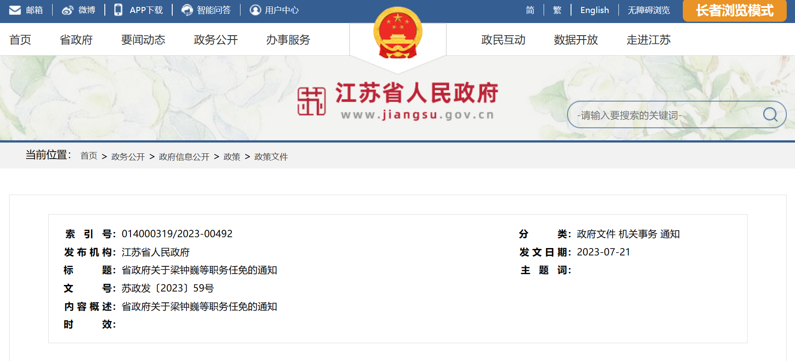Select issue date 2023-07-21
The height and width of the screenshot is (361, 795).
604,252
